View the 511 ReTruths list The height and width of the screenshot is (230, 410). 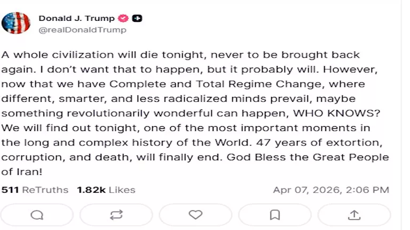[35, 190]
